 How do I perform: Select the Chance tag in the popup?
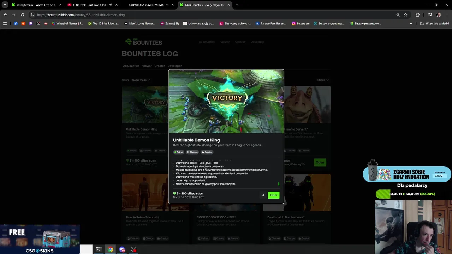point(192,152)
